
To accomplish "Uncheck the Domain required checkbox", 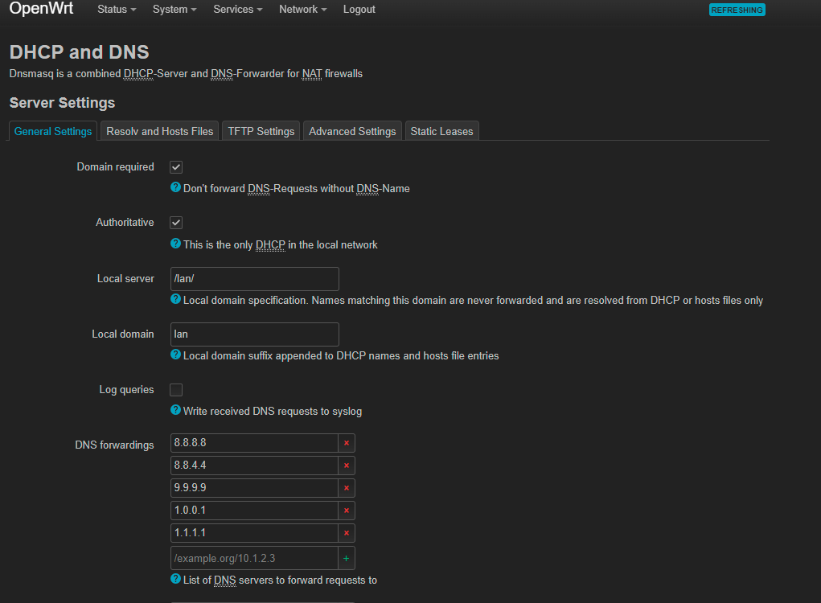I will (x=176, y=167).
